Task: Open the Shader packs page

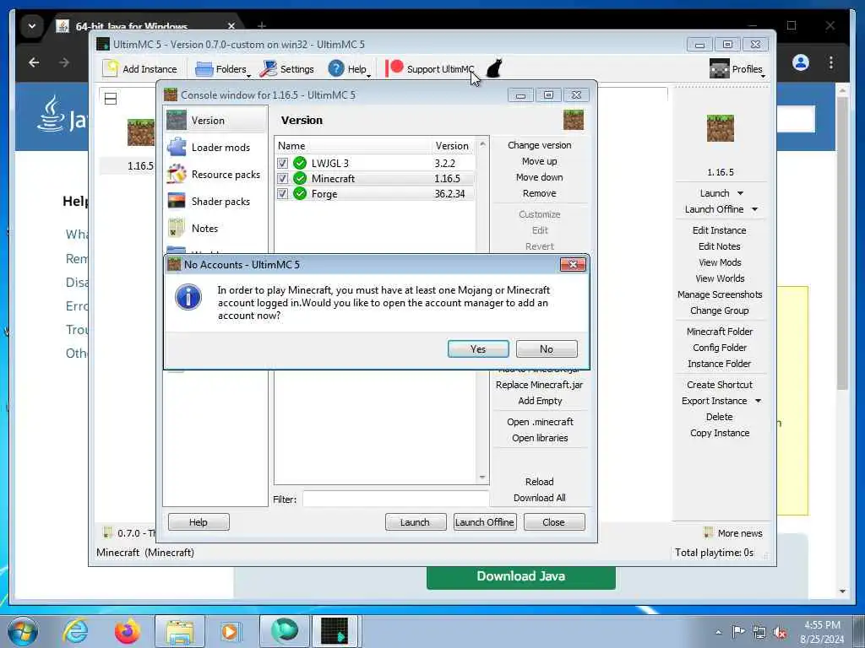Action: coord(215,201)
